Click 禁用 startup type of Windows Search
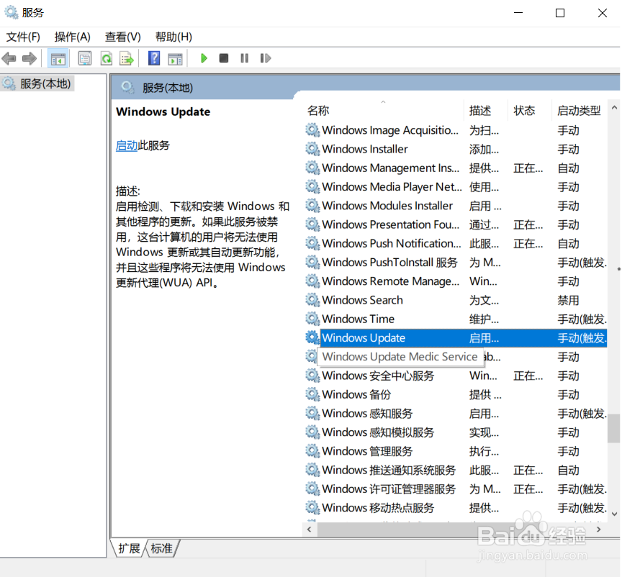 (568, 300)
